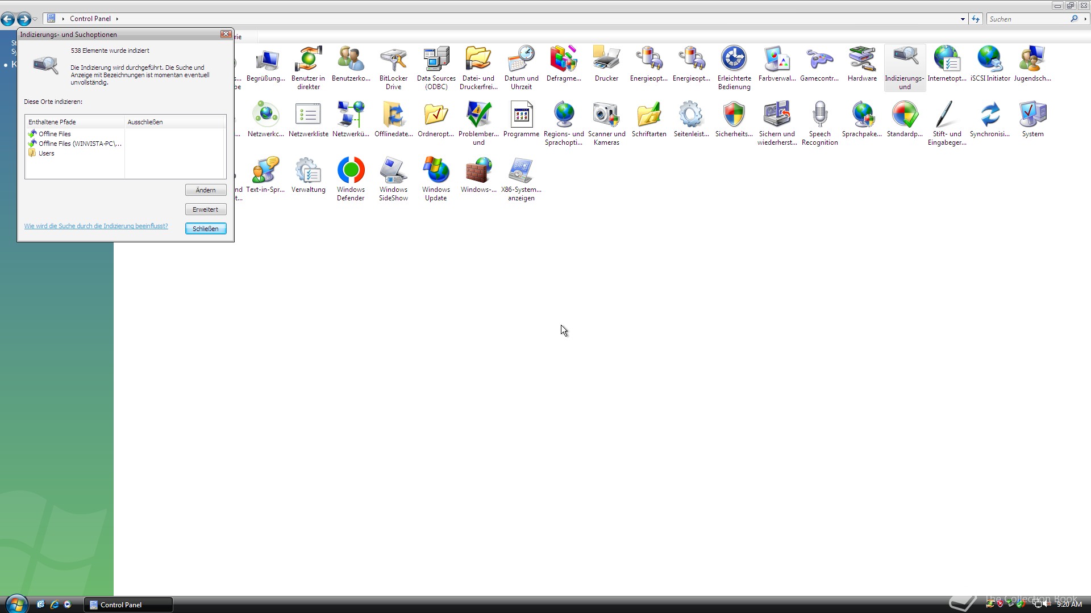Open the indexing help link
This screenshot has height=613, width=1091.
pos(96,226)
